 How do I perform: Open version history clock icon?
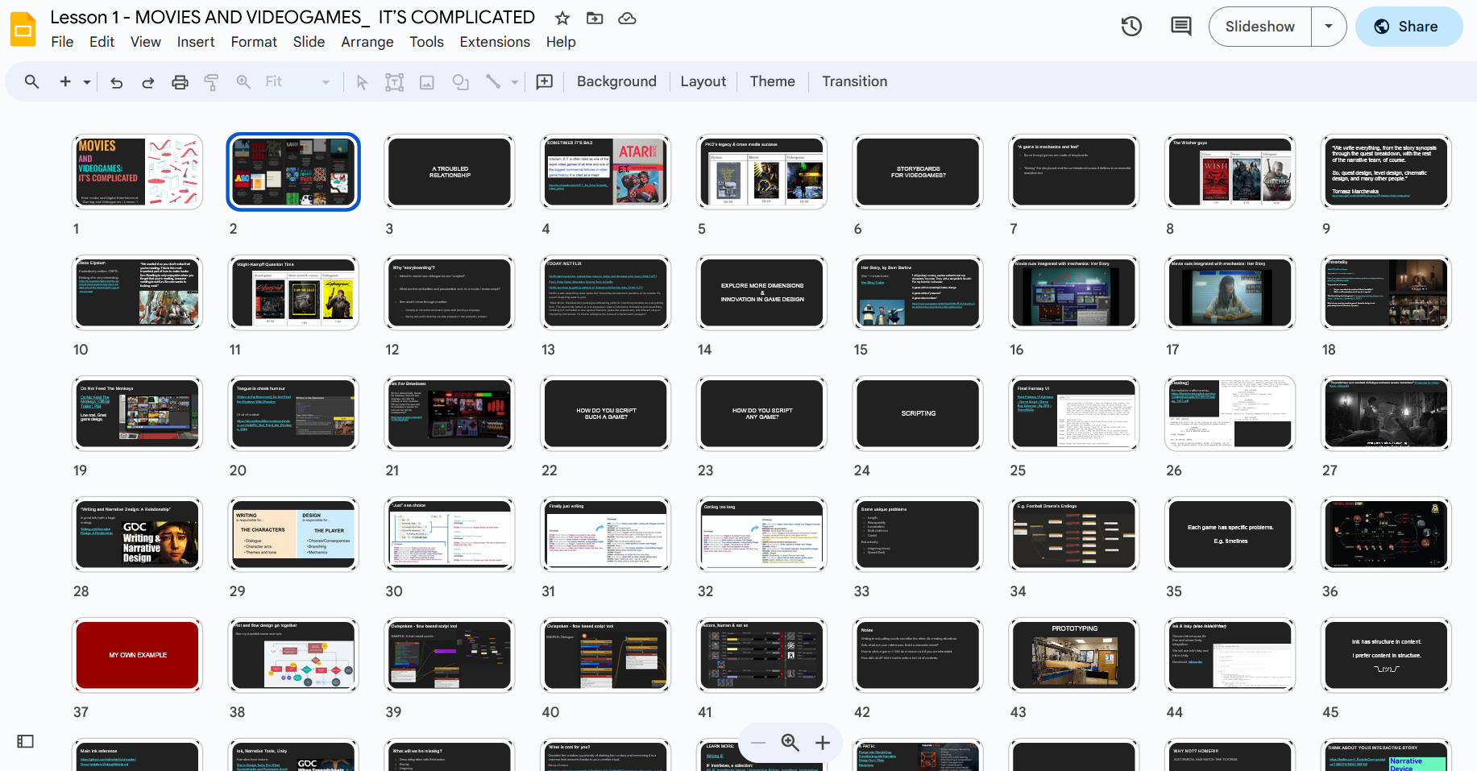1131,27
